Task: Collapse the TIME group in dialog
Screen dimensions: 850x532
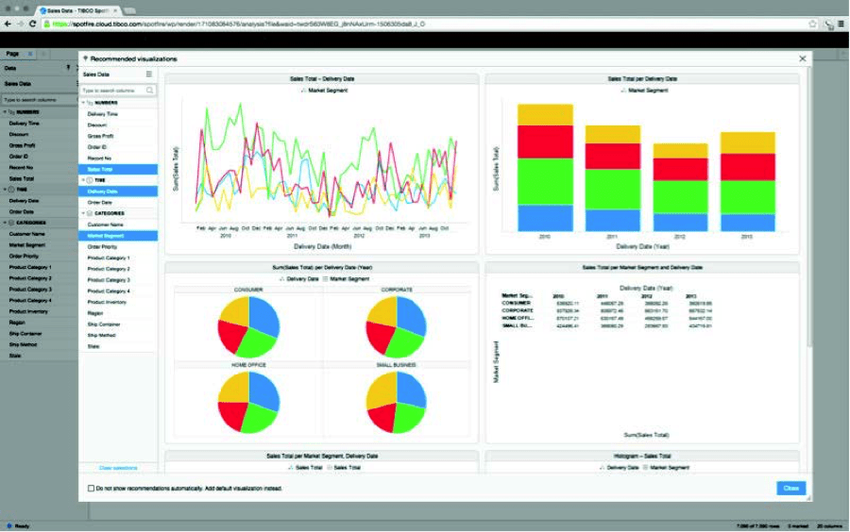Action: [x=82, y=180]
